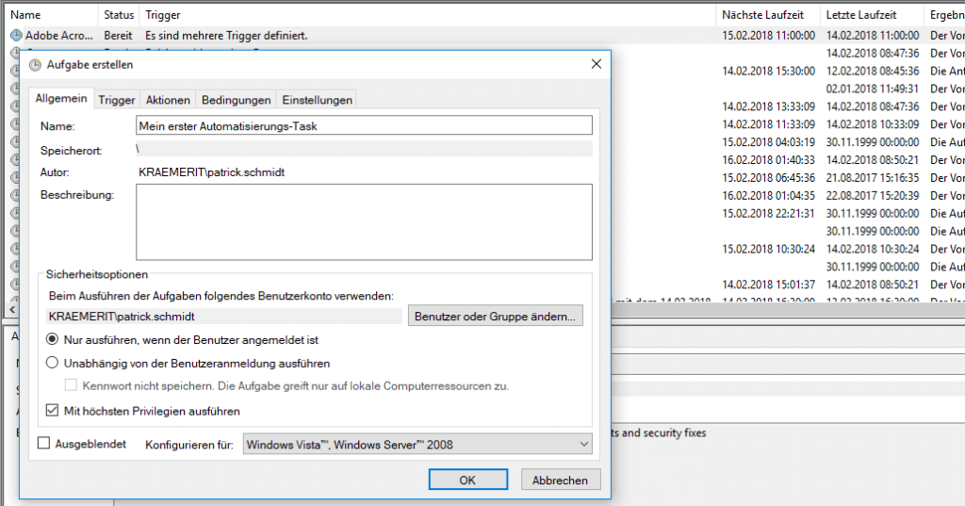Click last run time 02.01.2018 11:49:31
The height and width of the screenshot is (506, 965).
(872, 90)
